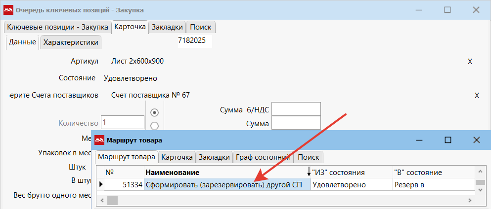Select the upper radio button next to Количество
This screenshot has height=209, width=491.
(154, 112)
